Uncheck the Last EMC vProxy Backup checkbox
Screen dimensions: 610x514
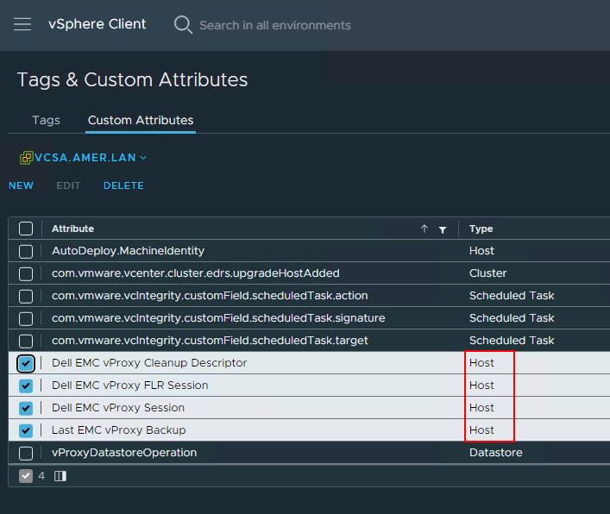click(x=26, y=430)
